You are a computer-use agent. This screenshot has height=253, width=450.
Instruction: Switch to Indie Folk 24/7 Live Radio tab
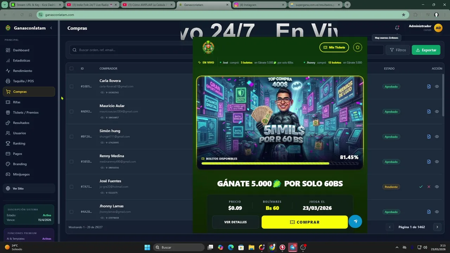click(92, 5)
